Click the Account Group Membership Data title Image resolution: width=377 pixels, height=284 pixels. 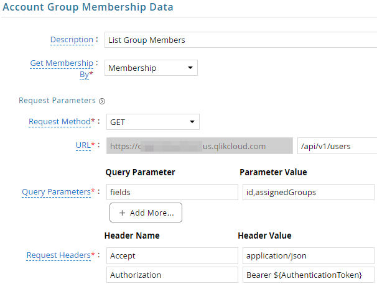point(88,7)
